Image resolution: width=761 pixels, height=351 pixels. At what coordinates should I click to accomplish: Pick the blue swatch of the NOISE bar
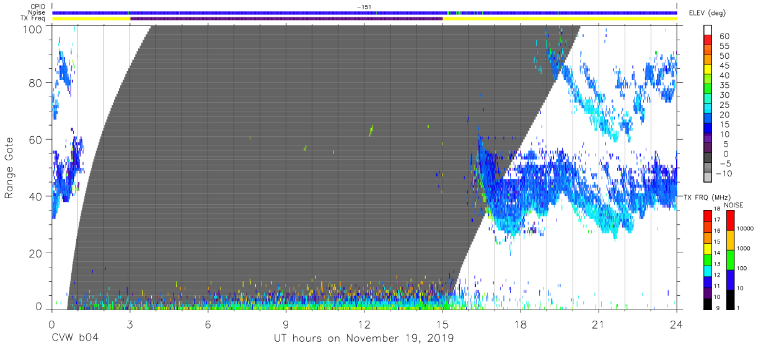tap(730, 280)
